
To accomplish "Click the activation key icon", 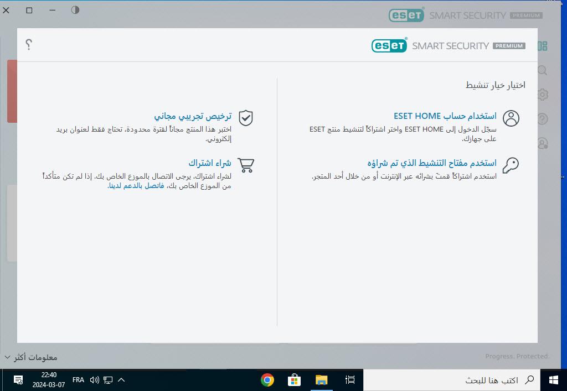I will pos(511,165).
